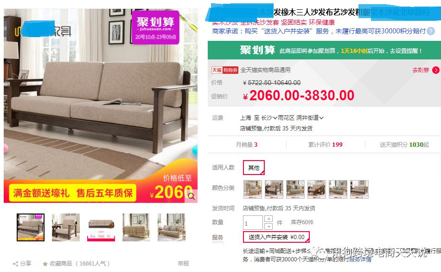
Task: Click the 服务详情 link
Action: [x=360, y=259]
